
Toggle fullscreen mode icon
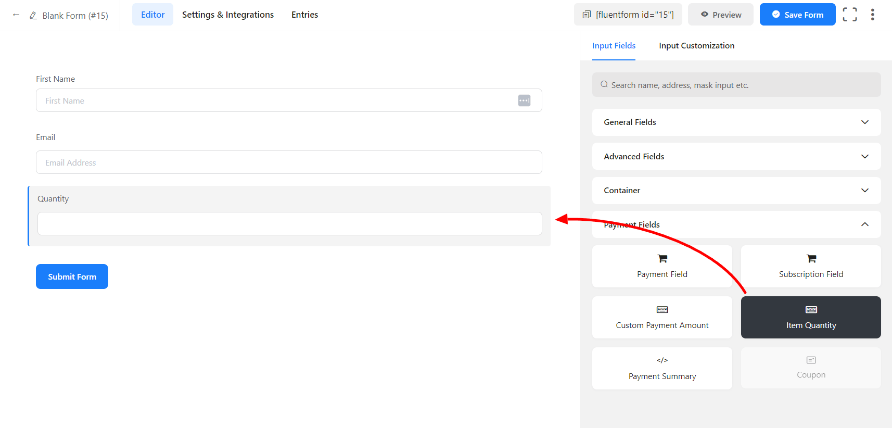[x=849, y=15]
